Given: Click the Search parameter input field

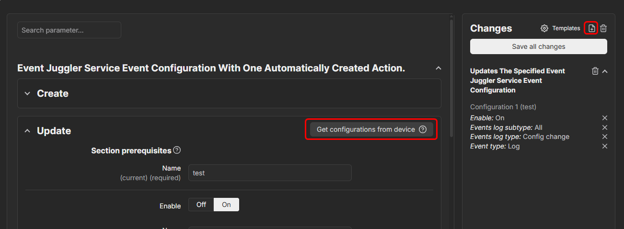Looking at the screenshot, I should click(x=69, y=30).
